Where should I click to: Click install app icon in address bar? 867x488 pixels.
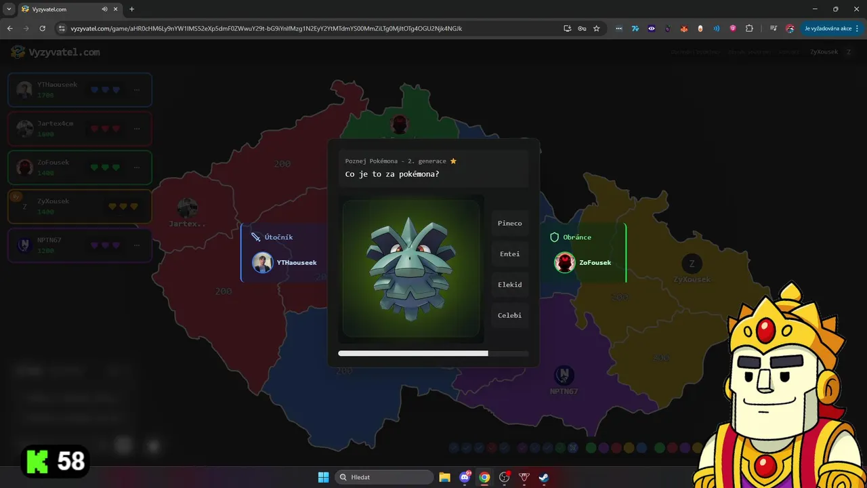[568, 28]
